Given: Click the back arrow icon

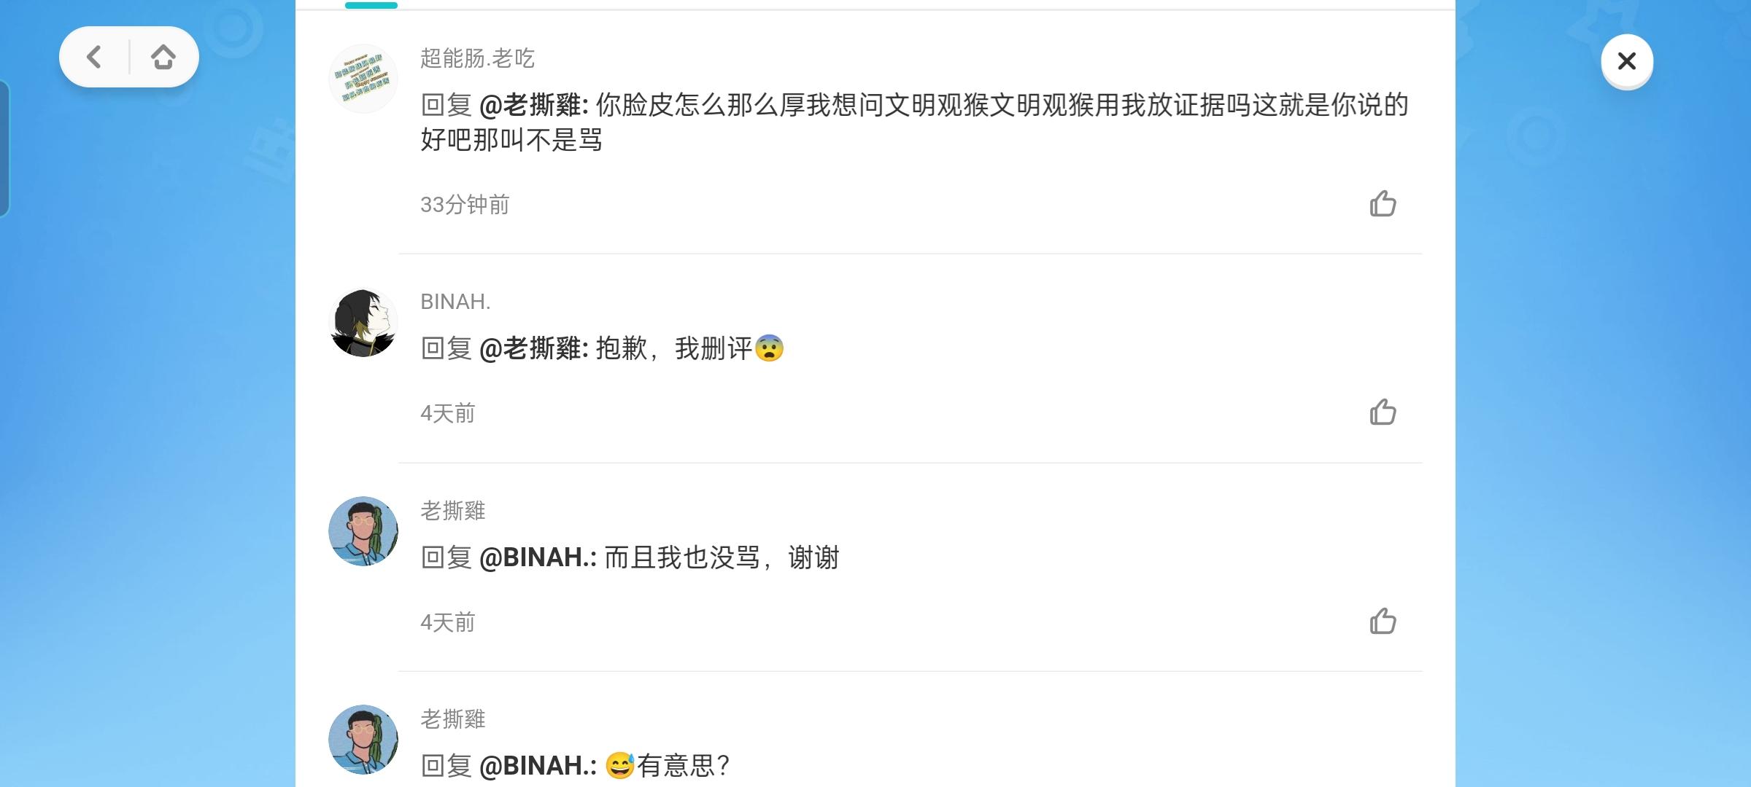Looking at the screenshot, I should click(94, 57).
